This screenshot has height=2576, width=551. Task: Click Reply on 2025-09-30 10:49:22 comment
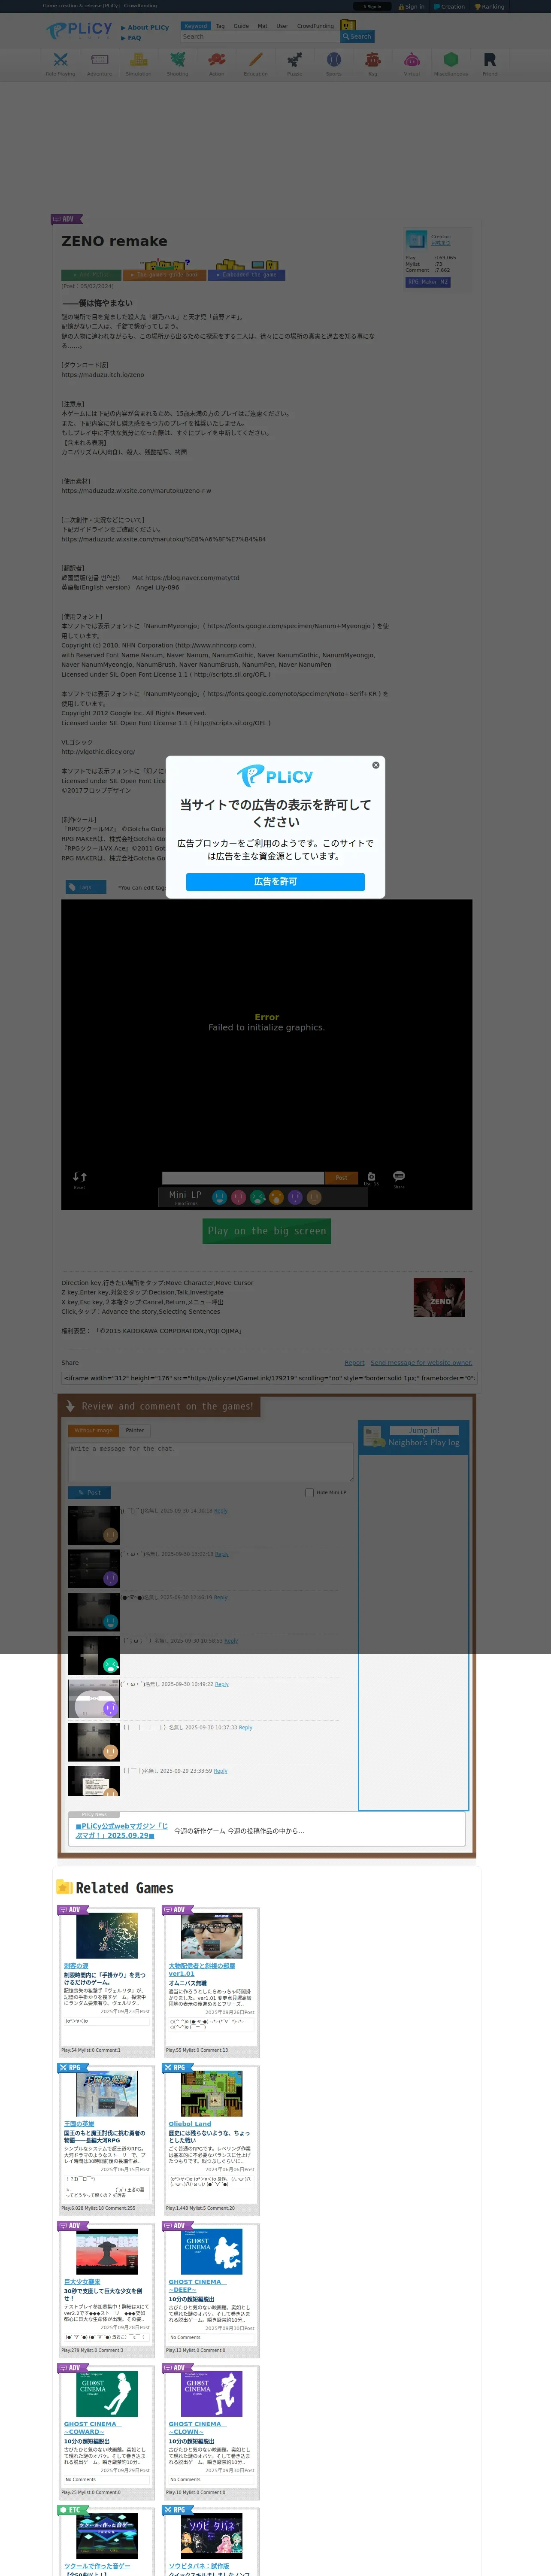222,1683
